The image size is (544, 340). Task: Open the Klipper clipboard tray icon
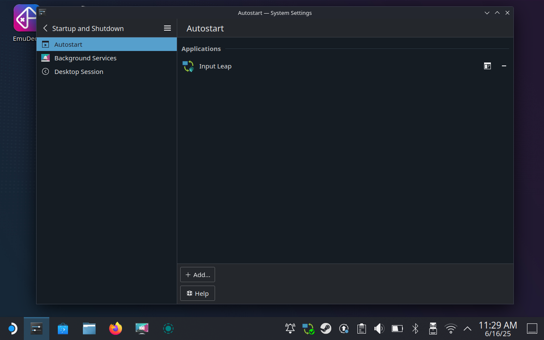[361, 329]
